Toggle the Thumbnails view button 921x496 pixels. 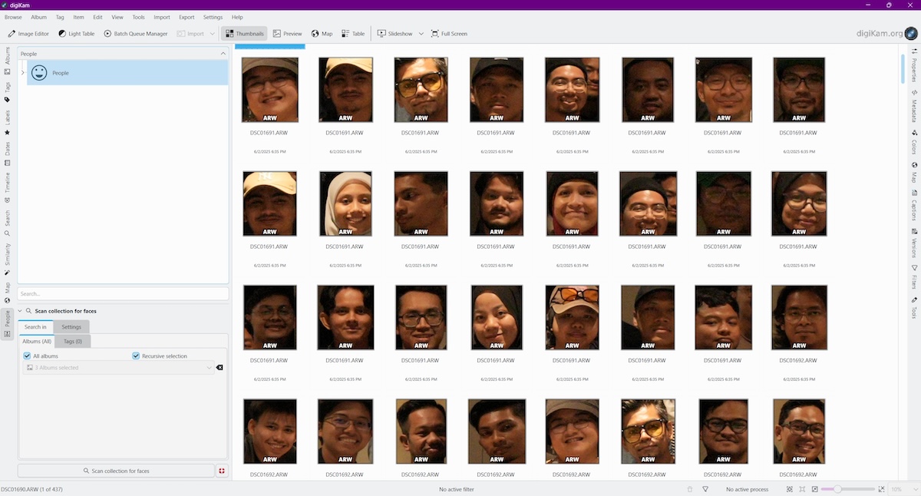tap(244, 33)
